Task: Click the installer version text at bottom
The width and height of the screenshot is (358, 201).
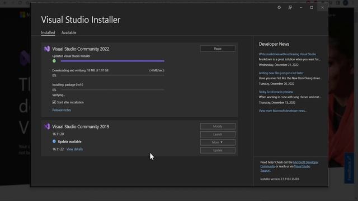Action: (280, 179)
